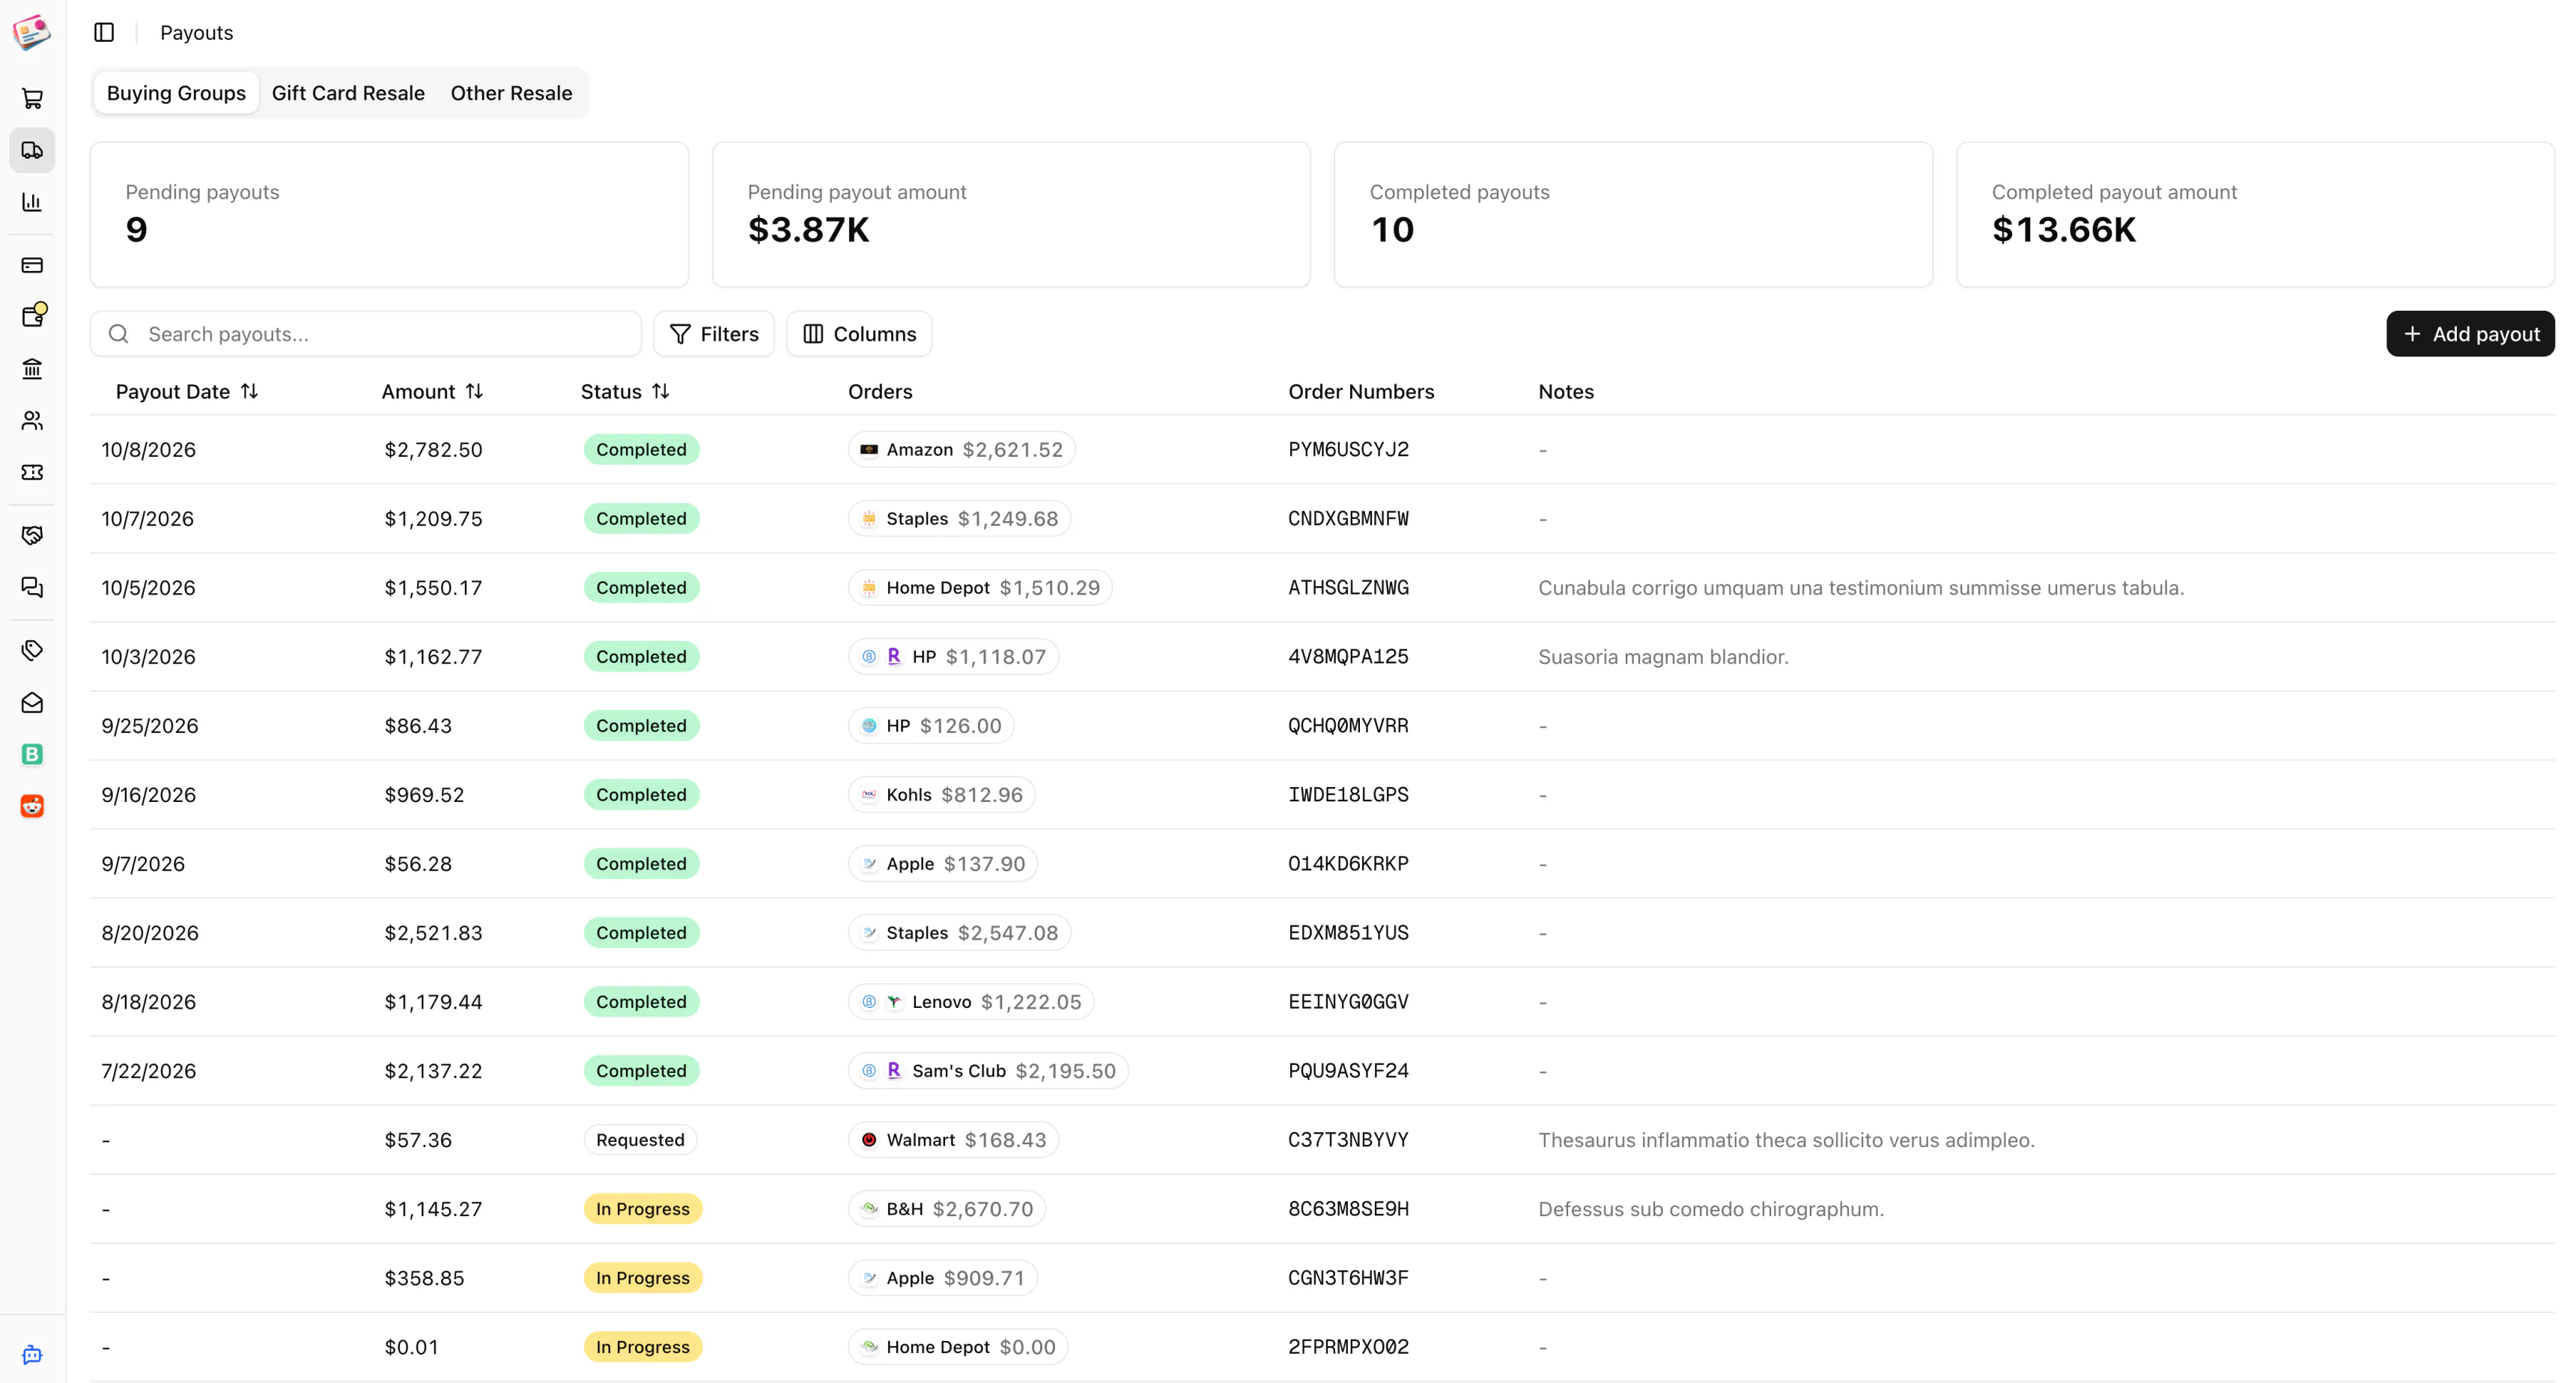Open the HP $1,118.07 order chip
The image size is (2576, 1383).
(x=954, y=657)
